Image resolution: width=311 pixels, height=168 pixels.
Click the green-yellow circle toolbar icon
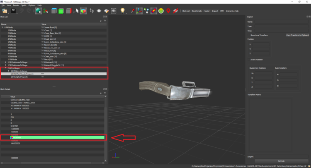pos(161,11)
